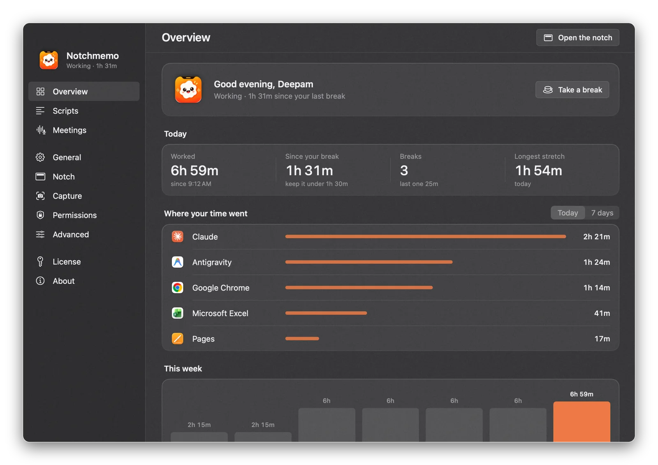The width and height of the screenshot is (658, 465).
Task: Click the About info icon
Action: click(40, 281)
